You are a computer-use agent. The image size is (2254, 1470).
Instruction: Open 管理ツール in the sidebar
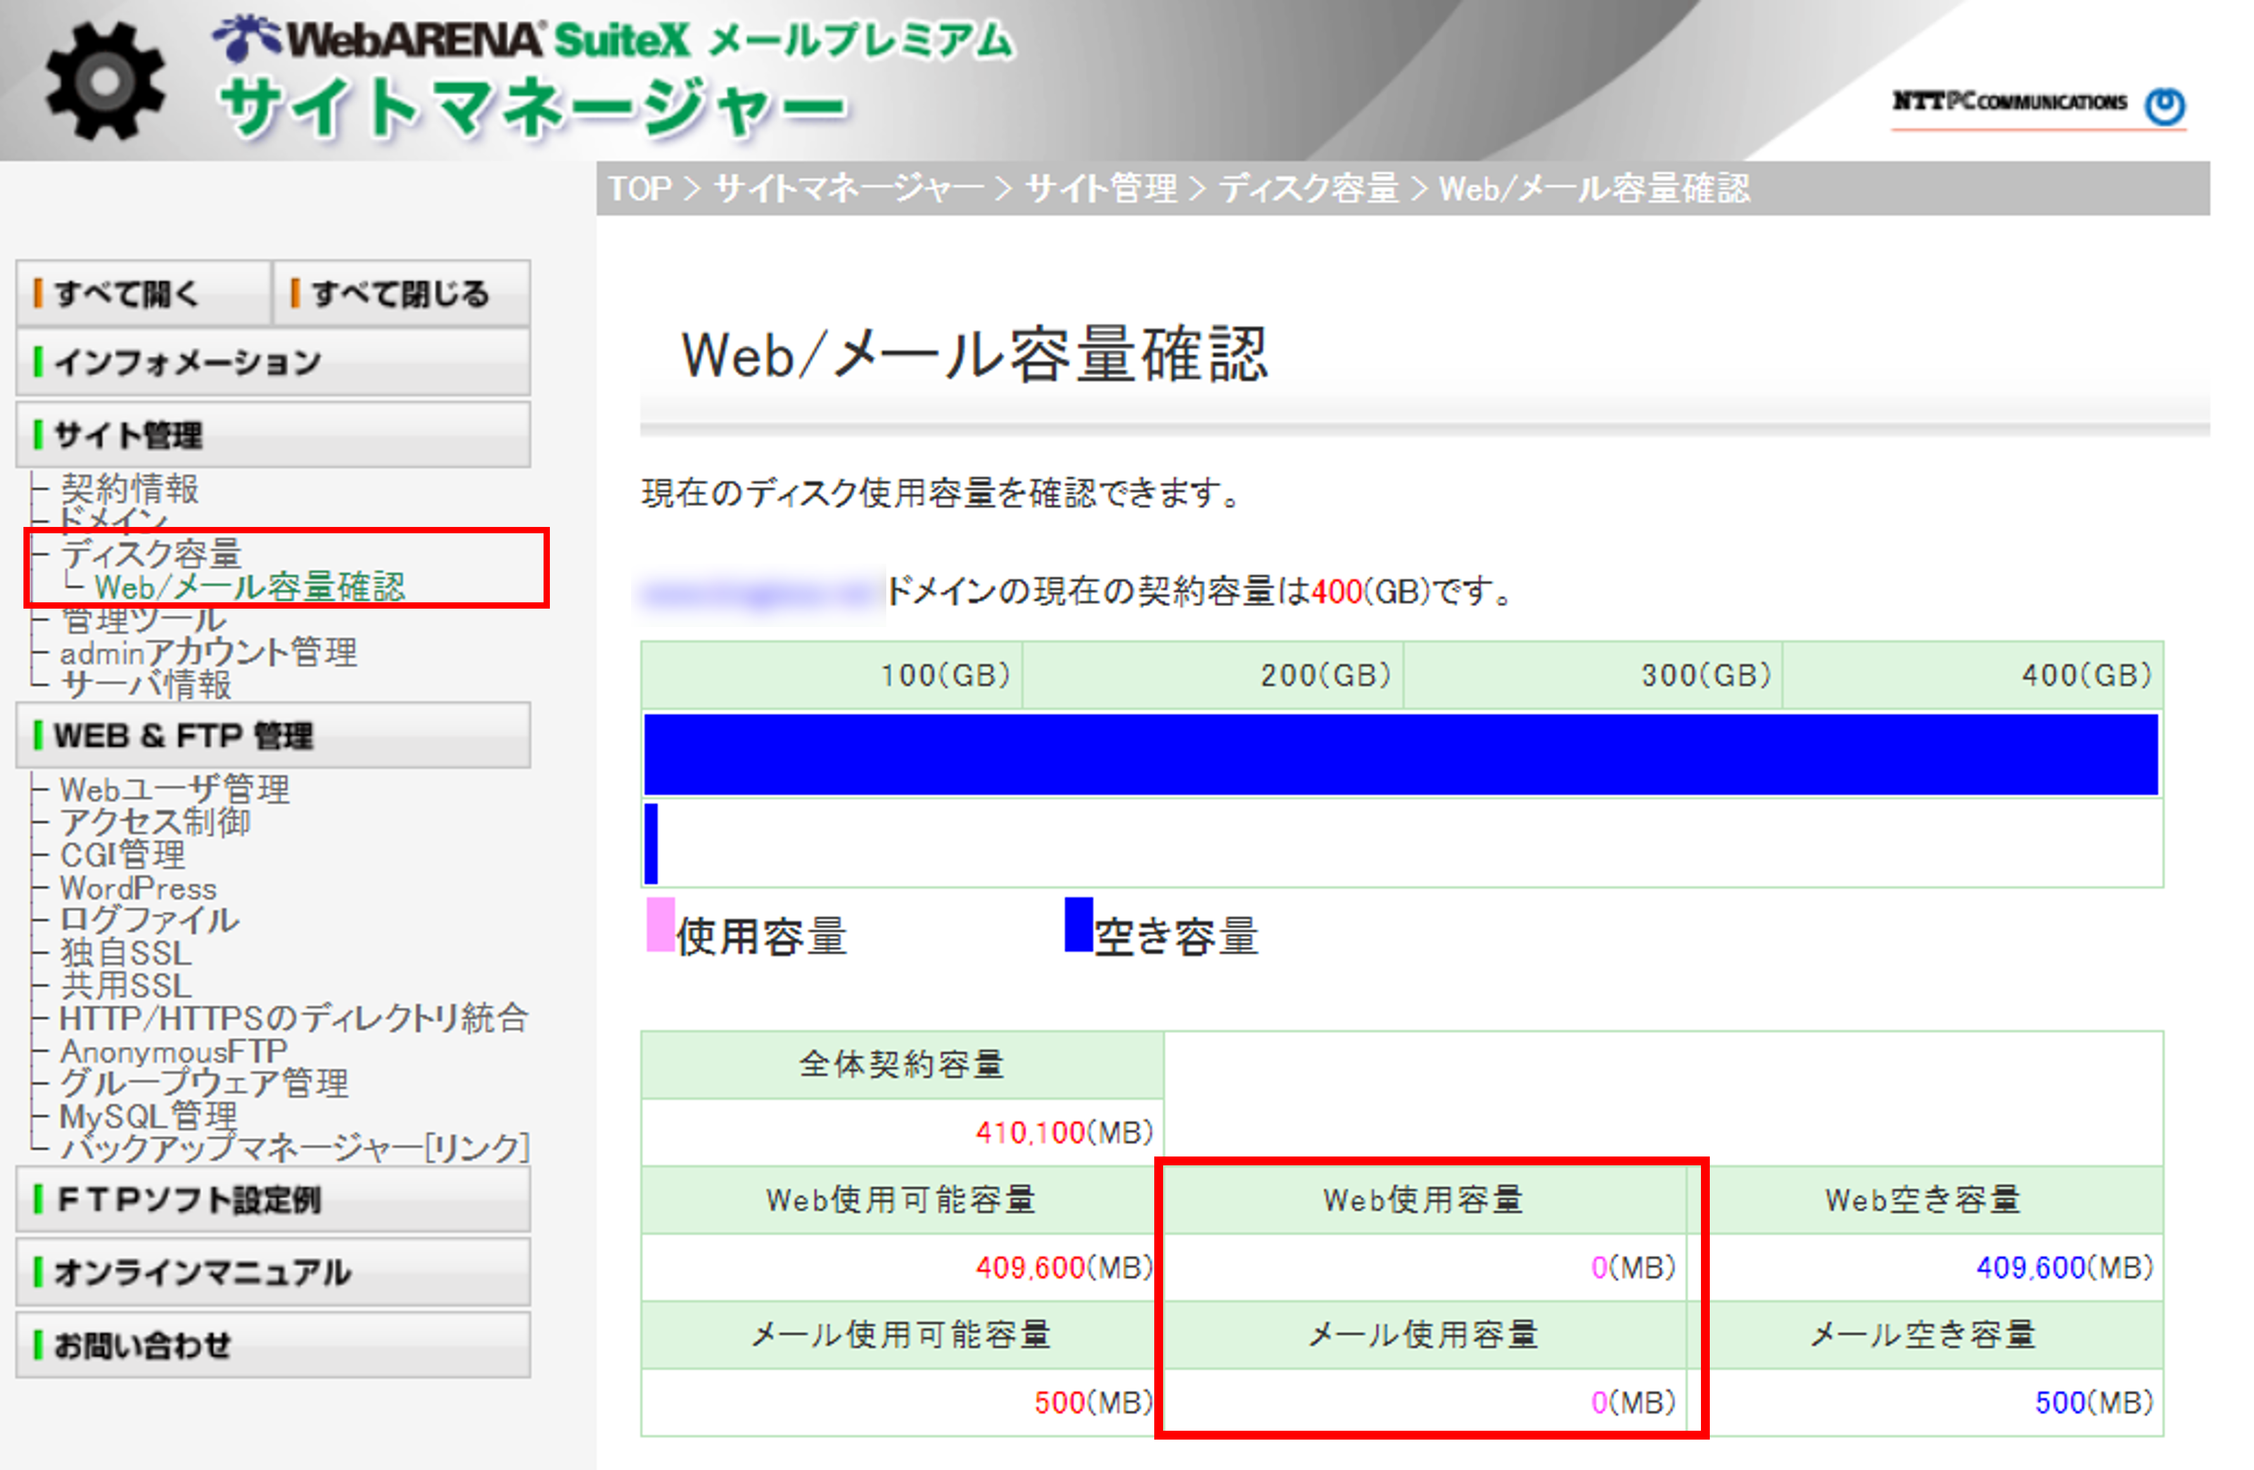143,620
